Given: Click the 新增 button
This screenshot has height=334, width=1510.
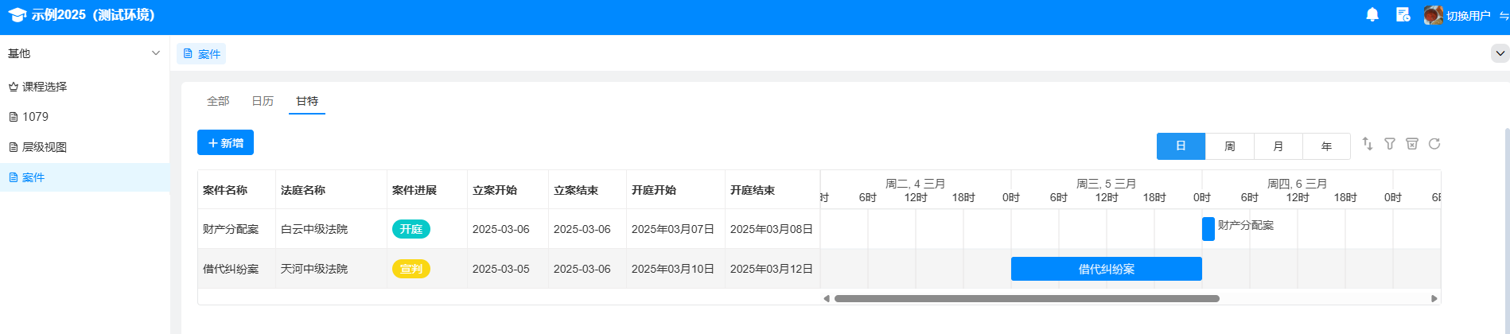Looking at the screenshot, I should click(225, 143).
